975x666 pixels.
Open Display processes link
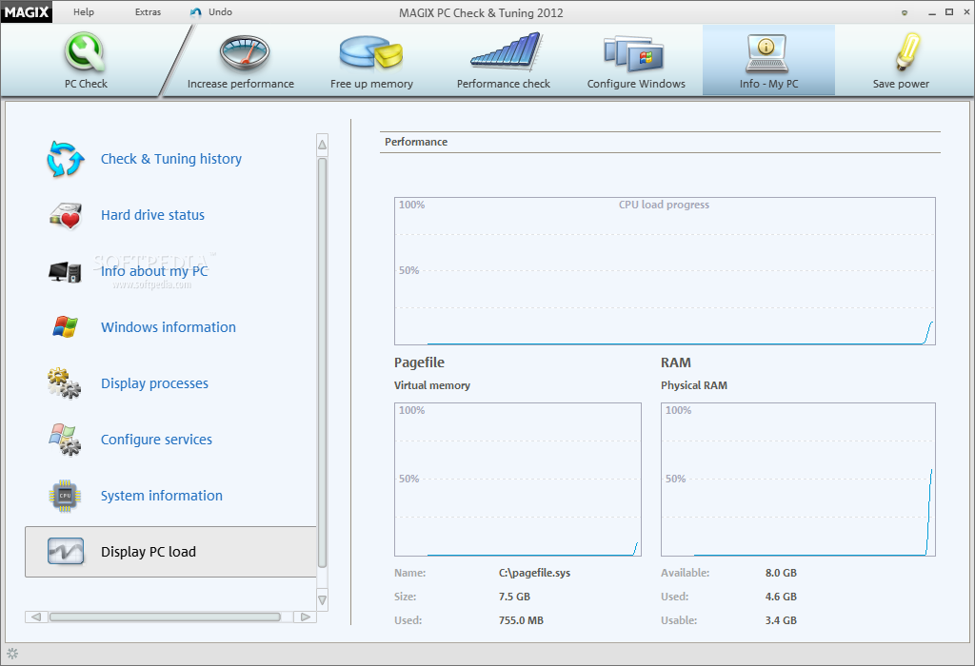pyautogui.click(x=154, y=383)
